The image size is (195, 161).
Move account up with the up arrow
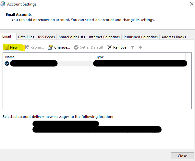(132, 47)
